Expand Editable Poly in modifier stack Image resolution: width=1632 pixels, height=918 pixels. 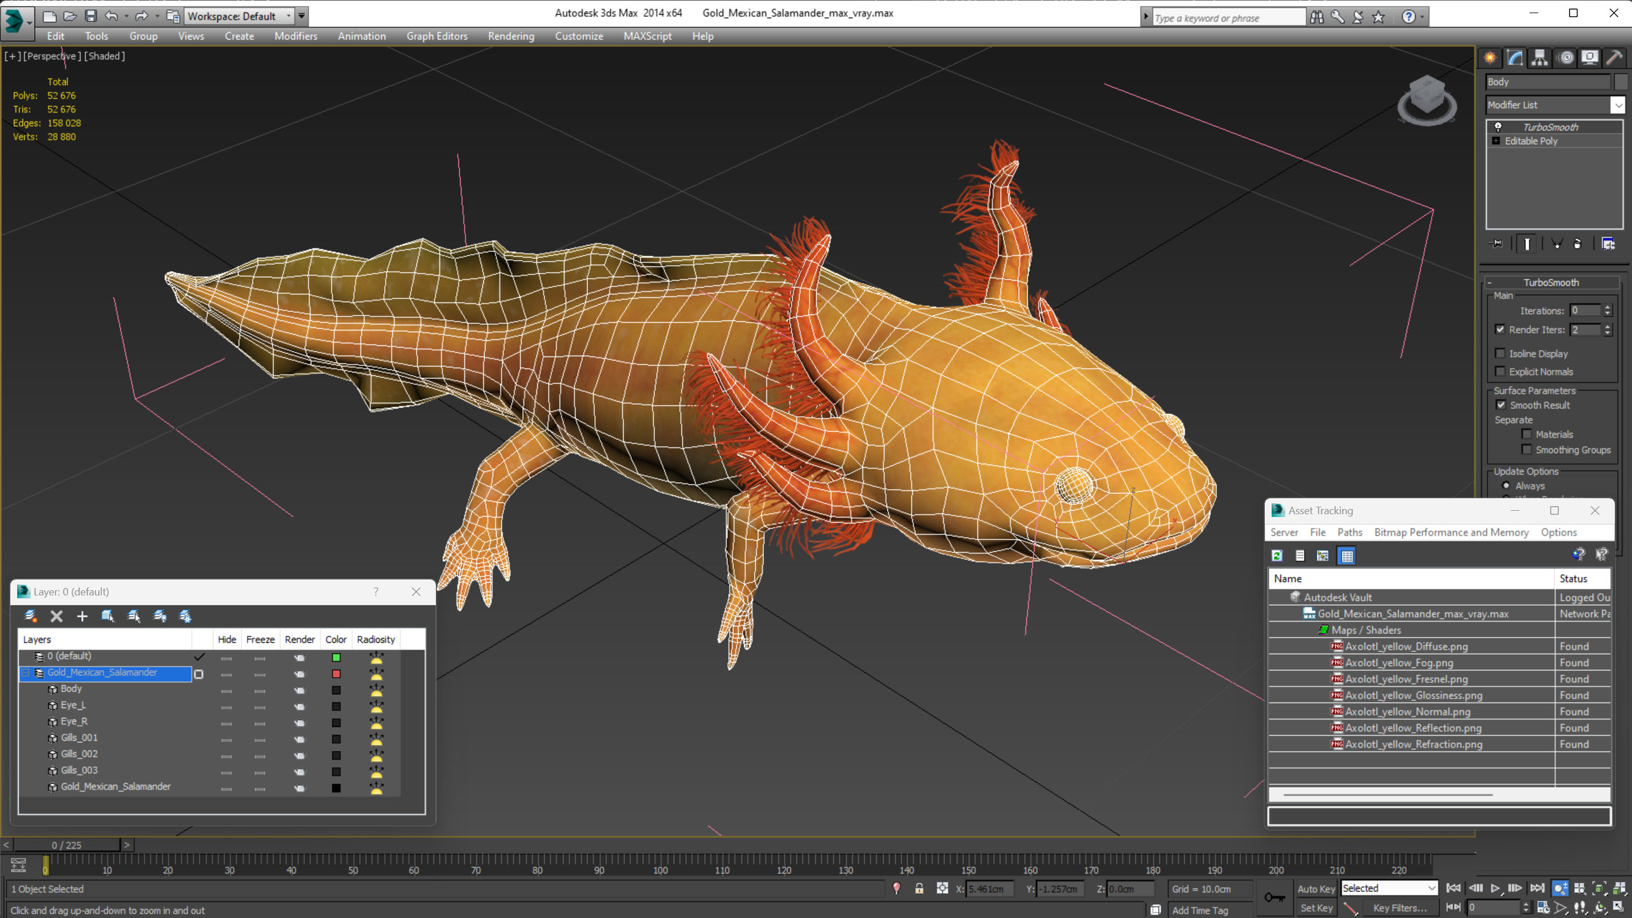pos(1496,141)
